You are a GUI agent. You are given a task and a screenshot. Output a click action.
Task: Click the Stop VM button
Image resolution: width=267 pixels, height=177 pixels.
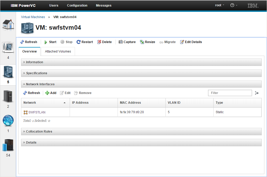coord(67,42)
